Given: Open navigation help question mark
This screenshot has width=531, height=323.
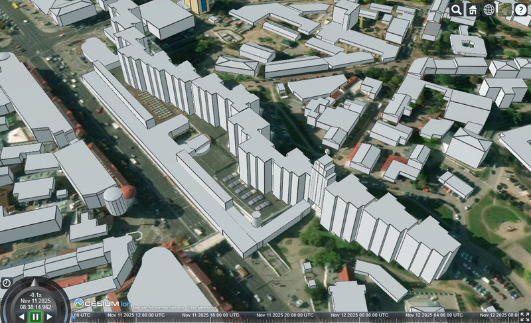Looking at the screenshot, I should click(522, 9).
